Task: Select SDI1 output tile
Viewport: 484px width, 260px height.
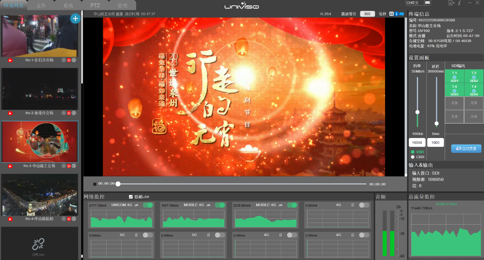Action: [454, 76]
